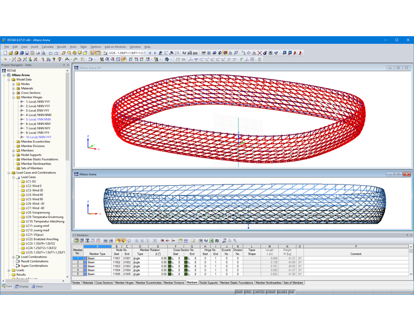Switch to the Display navigator tab
This screenshot has width=414, height=331.
[22, 286]
